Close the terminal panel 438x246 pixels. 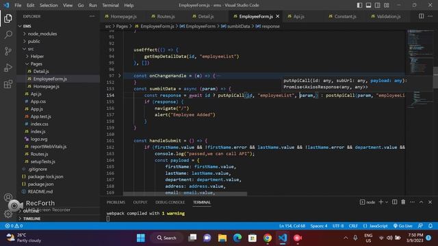430,202
